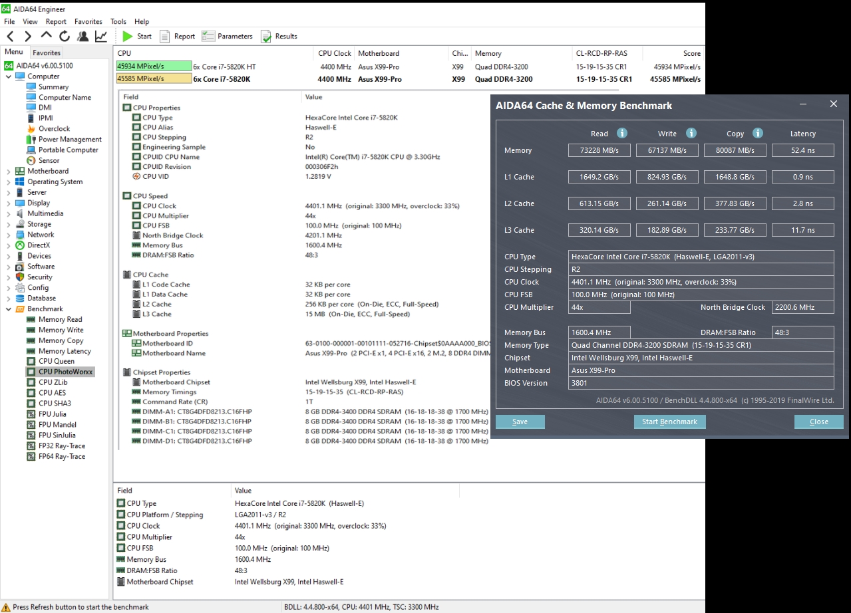
Task: Open the Help menu
Action: tap(142, 21)
